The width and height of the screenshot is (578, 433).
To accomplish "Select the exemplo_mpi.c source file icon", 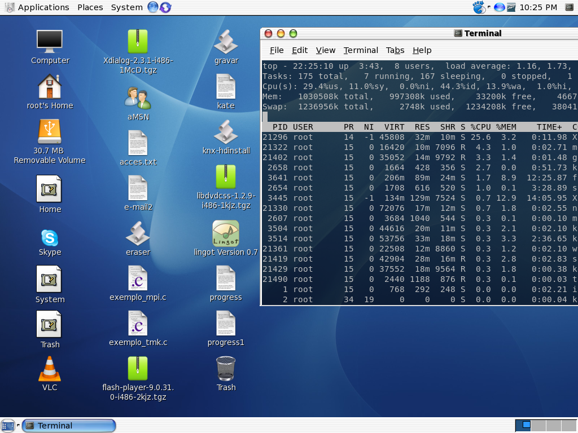I will [x=138, y=279].
